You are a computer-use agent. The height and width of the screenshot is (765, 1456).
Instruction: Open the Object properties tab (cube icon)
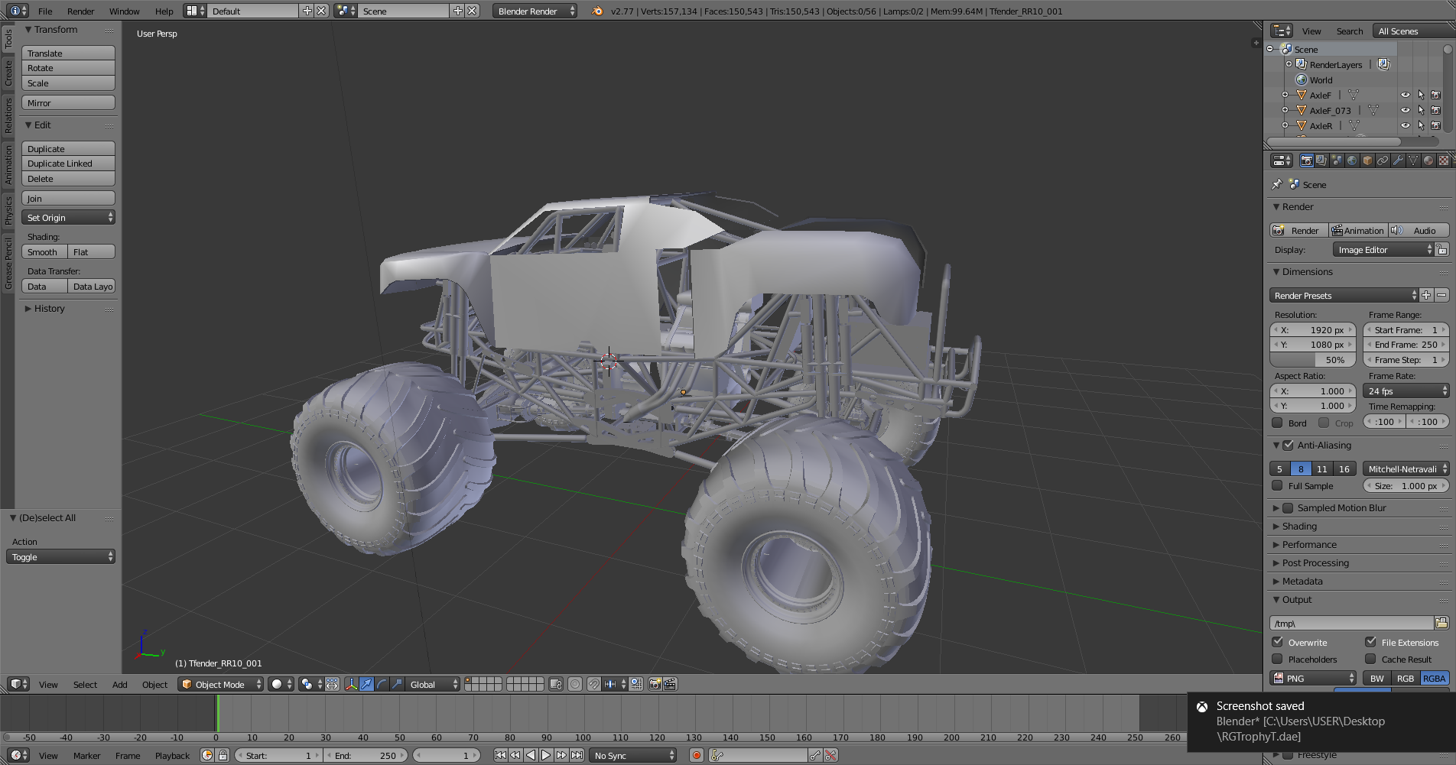pyautogui.click(x=1367, y=160)
